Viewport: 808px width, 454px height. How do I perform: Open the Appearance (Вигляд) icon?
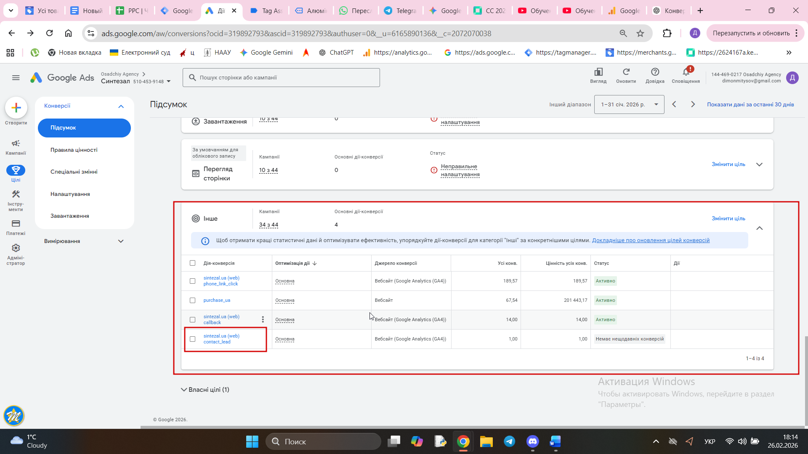click(598, 72)
